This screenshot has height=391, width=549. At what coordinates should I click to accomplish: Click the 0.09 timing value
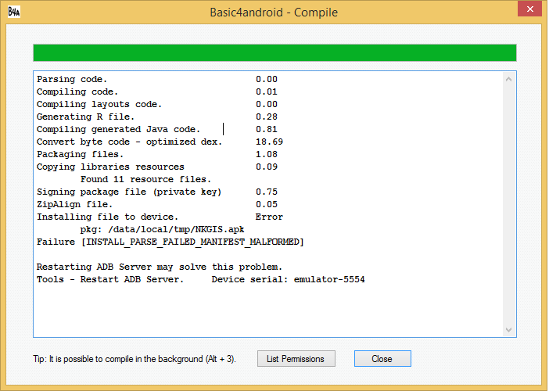(x=267, y=167)
